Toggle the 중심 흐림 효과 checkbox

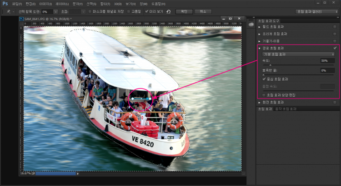tap(264, 78)
